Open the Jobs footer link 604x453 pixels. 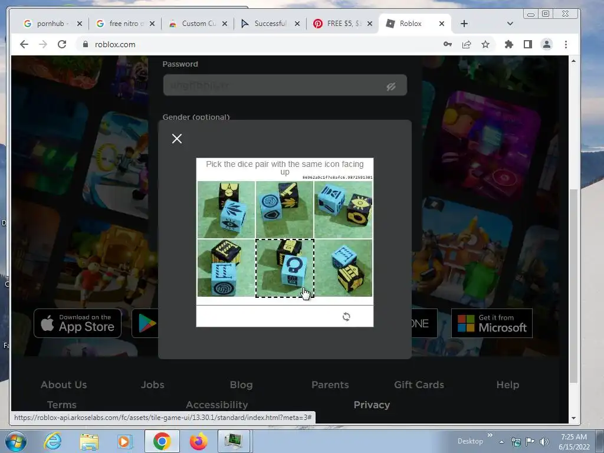coord(153,385)
